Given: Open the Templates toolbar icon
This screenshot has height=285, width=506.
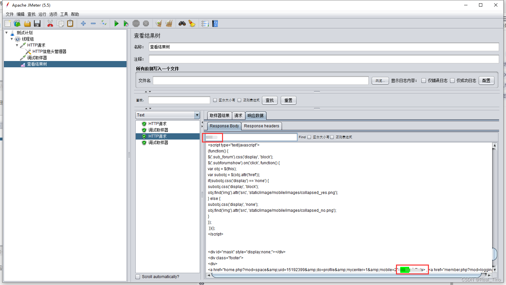Looking at the screenshot, I should pos(17,23).
